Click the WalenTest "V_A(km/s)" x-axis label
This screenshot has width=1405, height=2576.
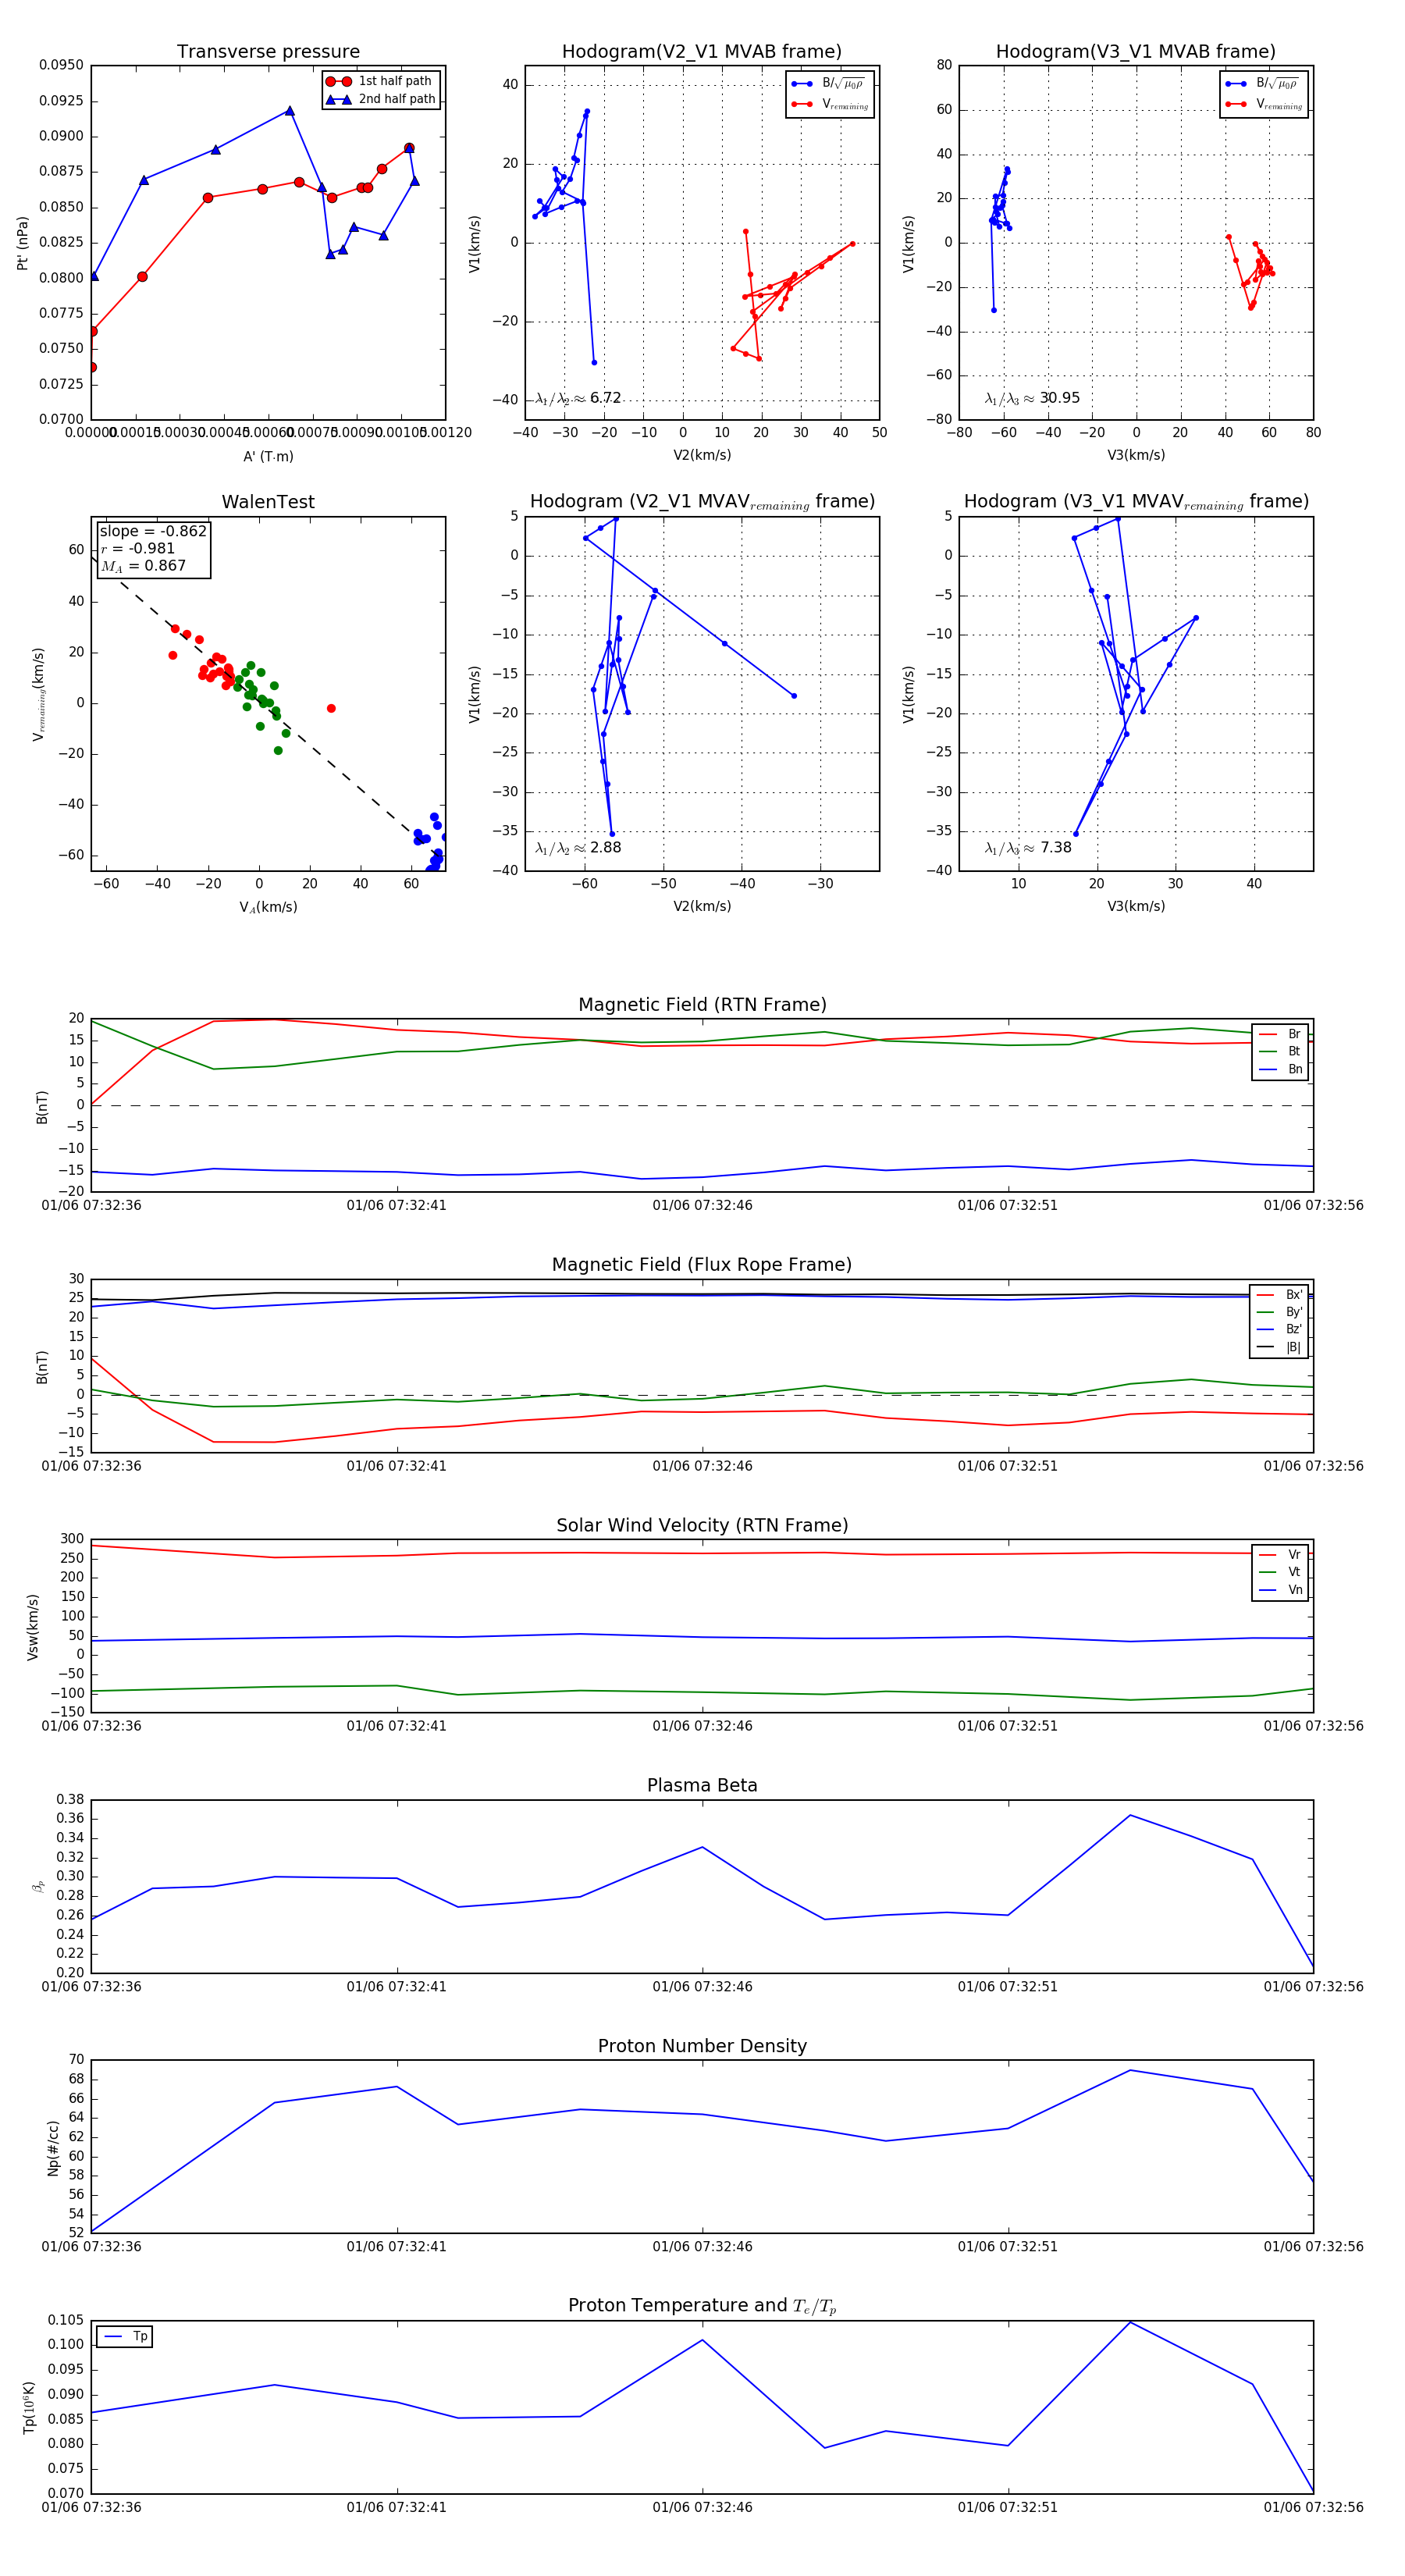pyautogui.click(x=268, y=907)
